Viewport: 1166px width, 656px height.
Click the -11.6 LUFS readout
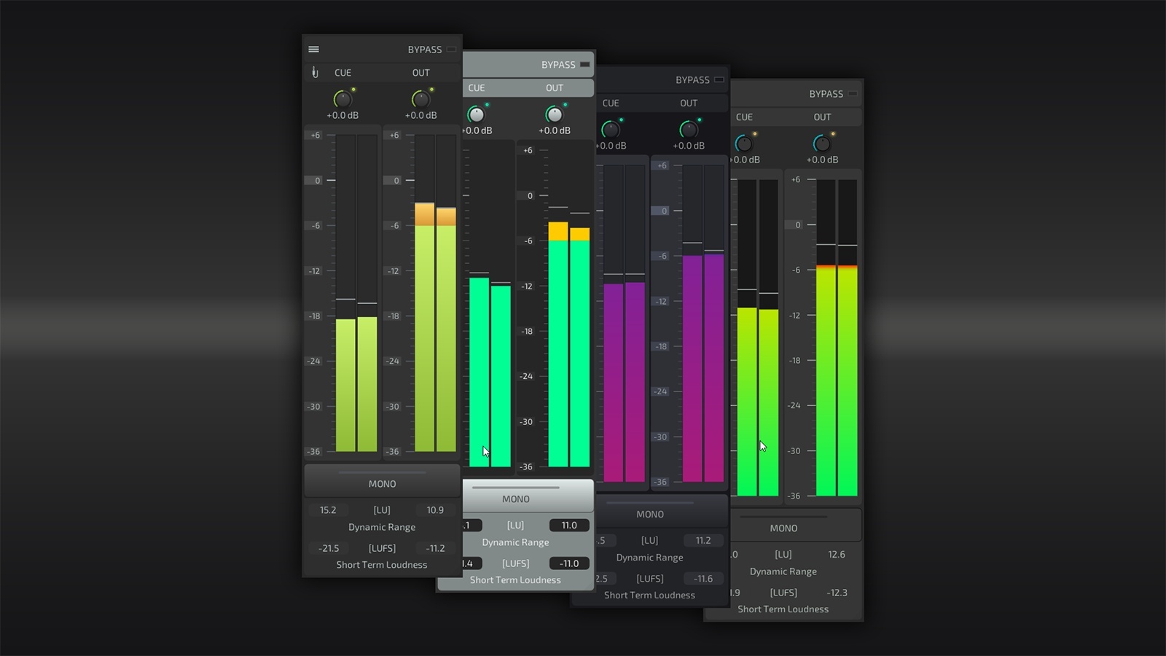click(x=703, y=579)
